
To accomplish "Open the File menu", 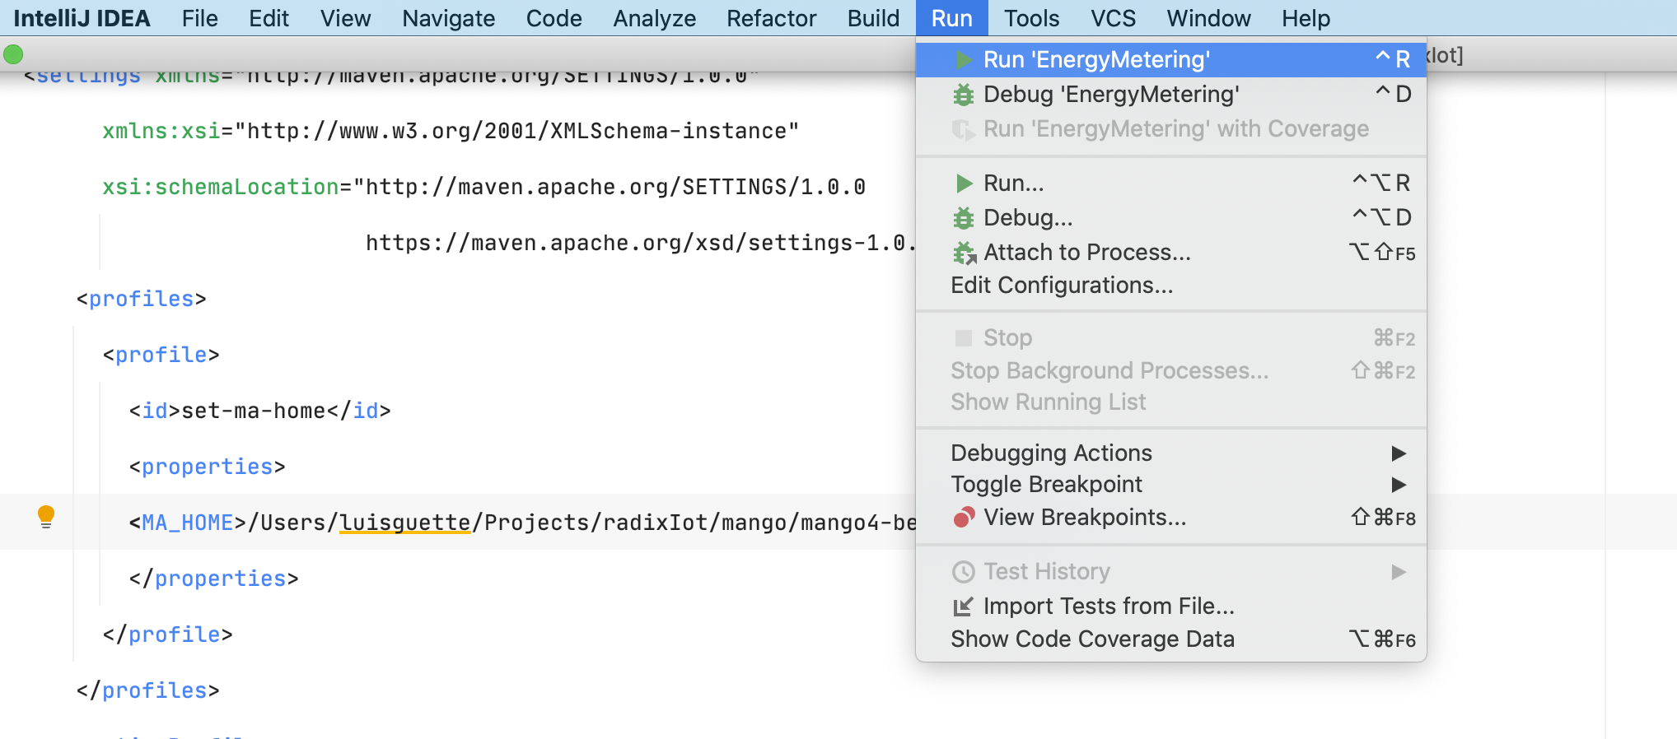I will [200, 18].
